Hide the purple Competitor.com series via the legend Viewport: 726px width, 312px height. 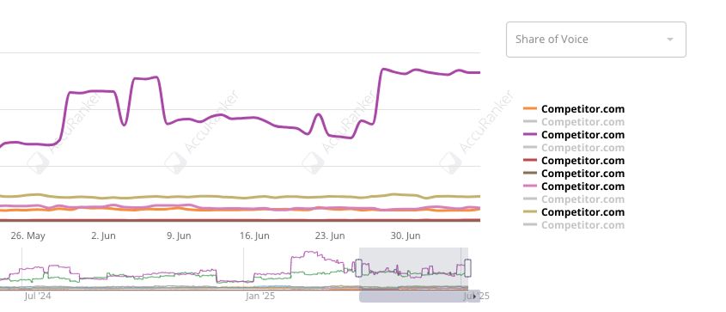[574, 135]
